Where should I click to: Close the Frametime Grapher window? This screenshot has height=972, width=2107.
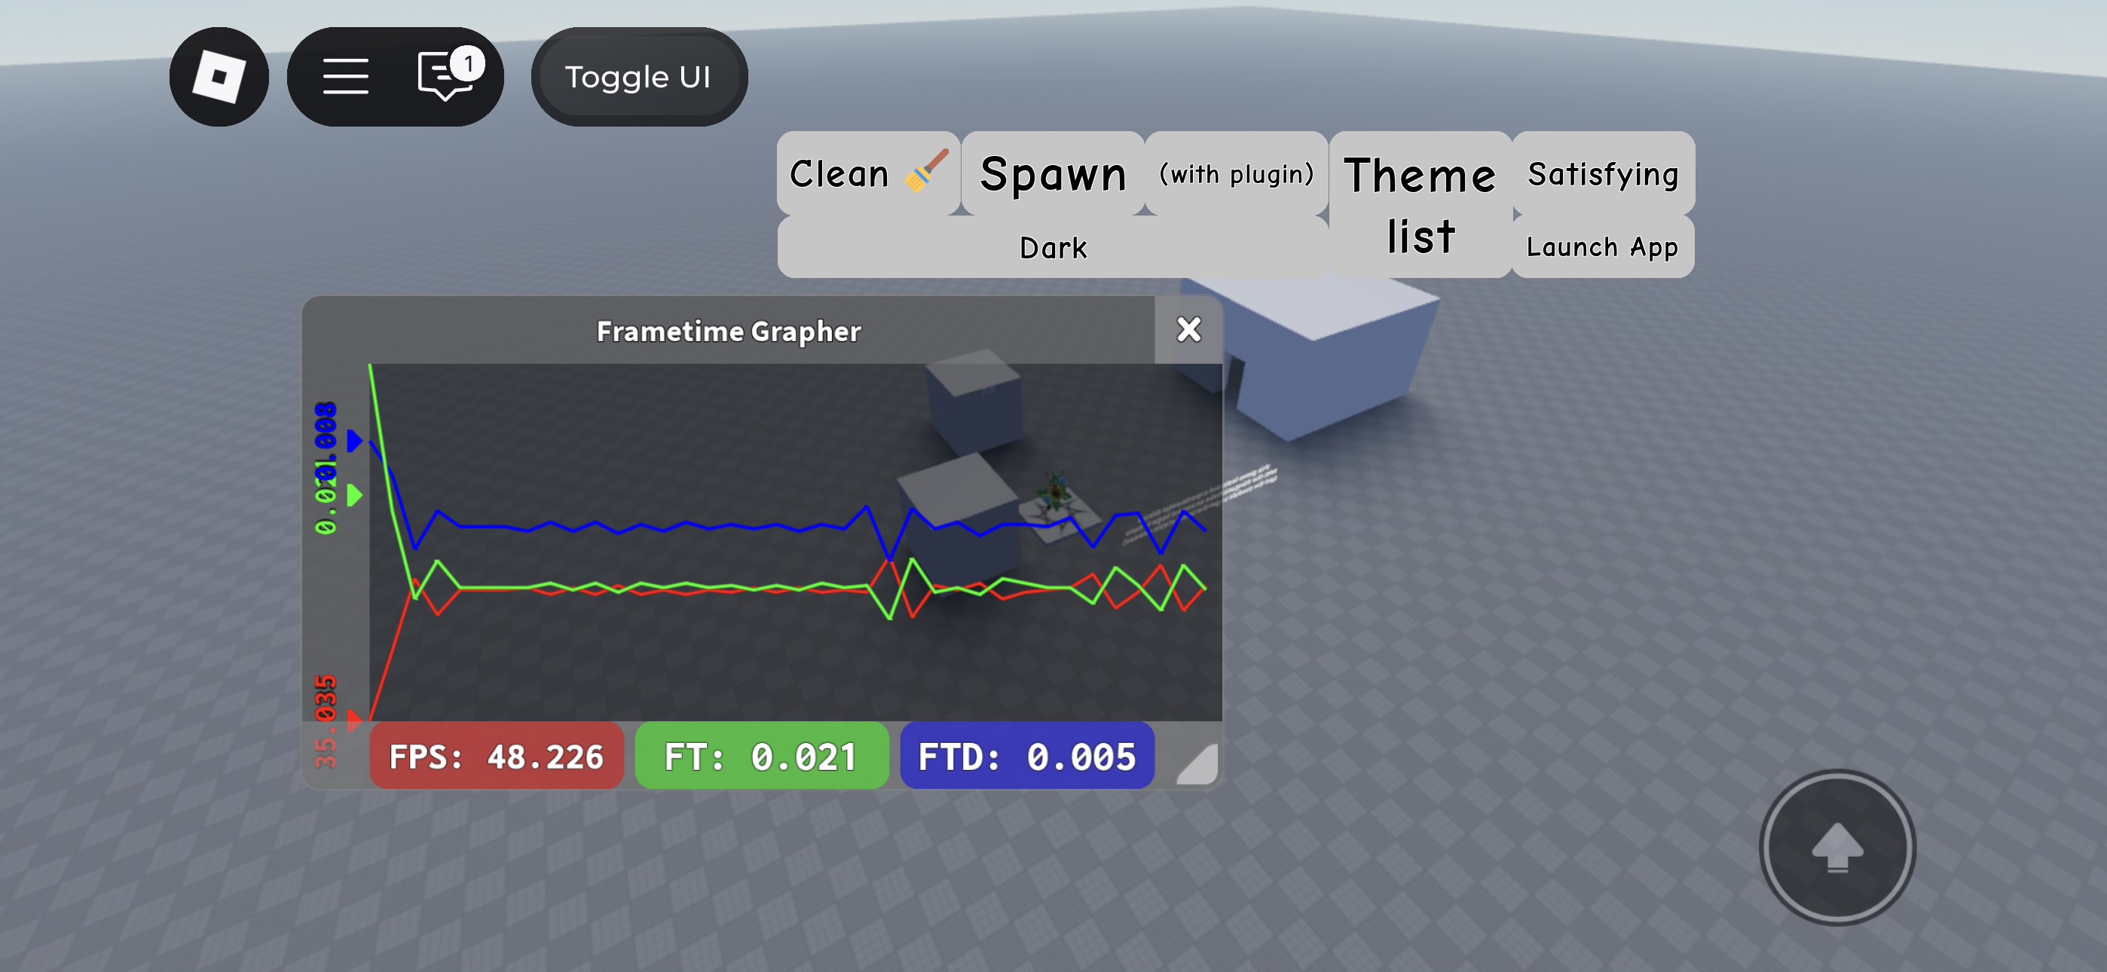1188,330
